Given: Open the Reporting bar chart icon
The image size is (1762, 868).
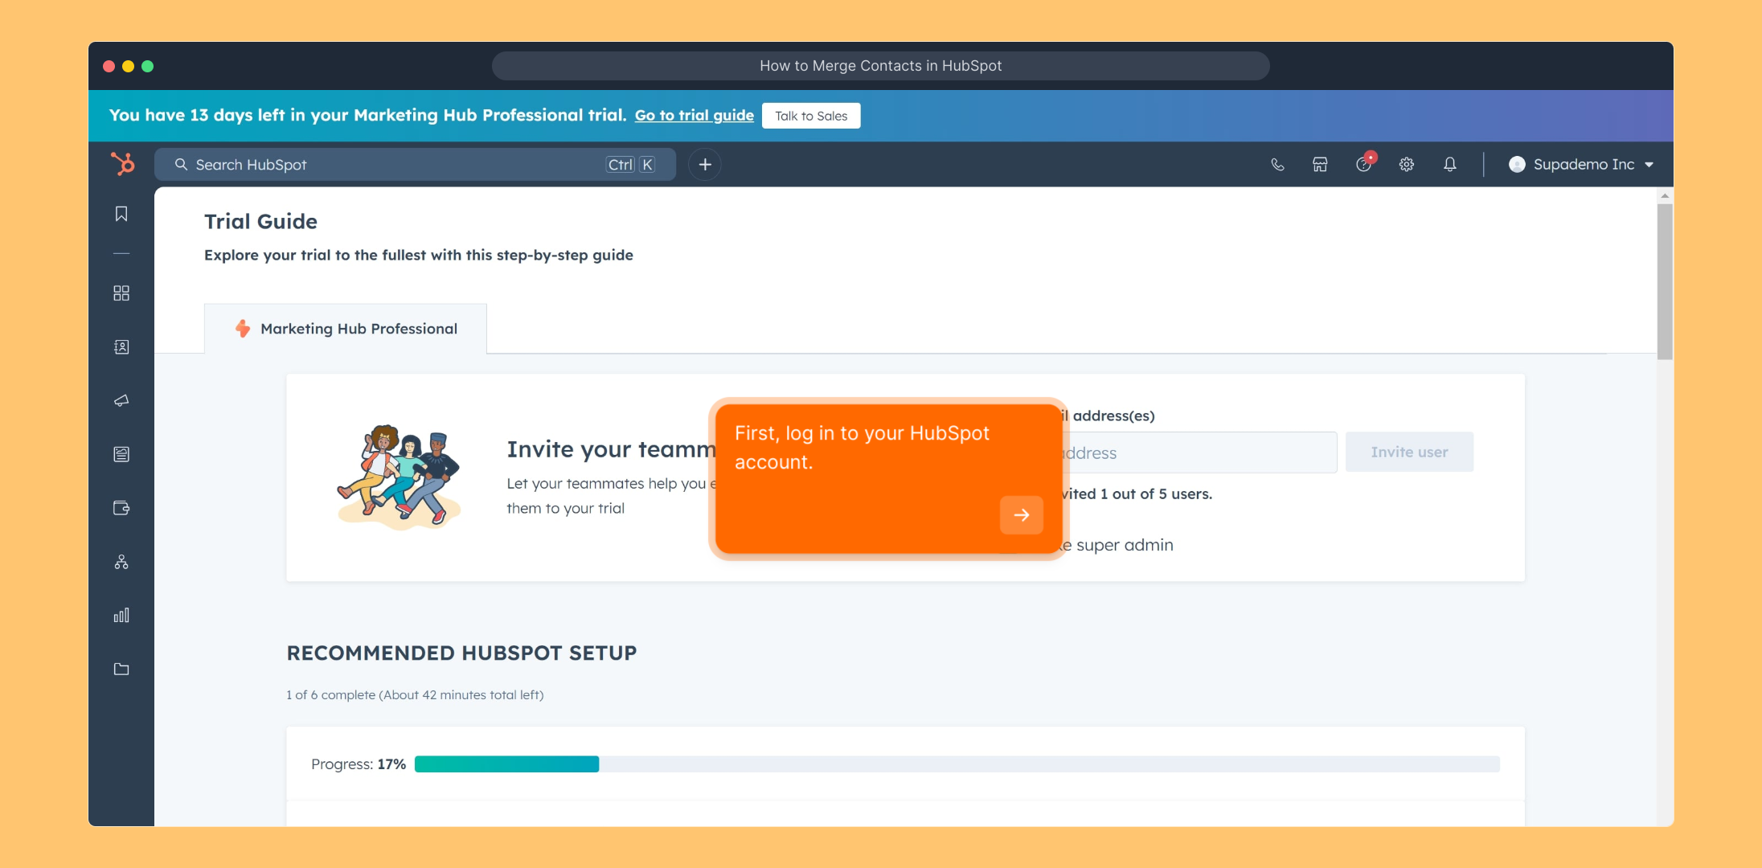Looking at the screenshot, I should (121, 616).
